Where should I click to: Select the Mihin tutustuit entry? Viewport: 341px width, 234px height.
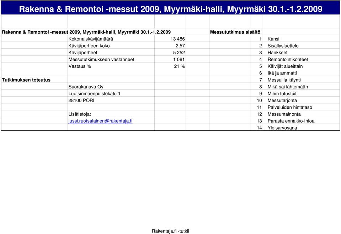pos(282,94)
